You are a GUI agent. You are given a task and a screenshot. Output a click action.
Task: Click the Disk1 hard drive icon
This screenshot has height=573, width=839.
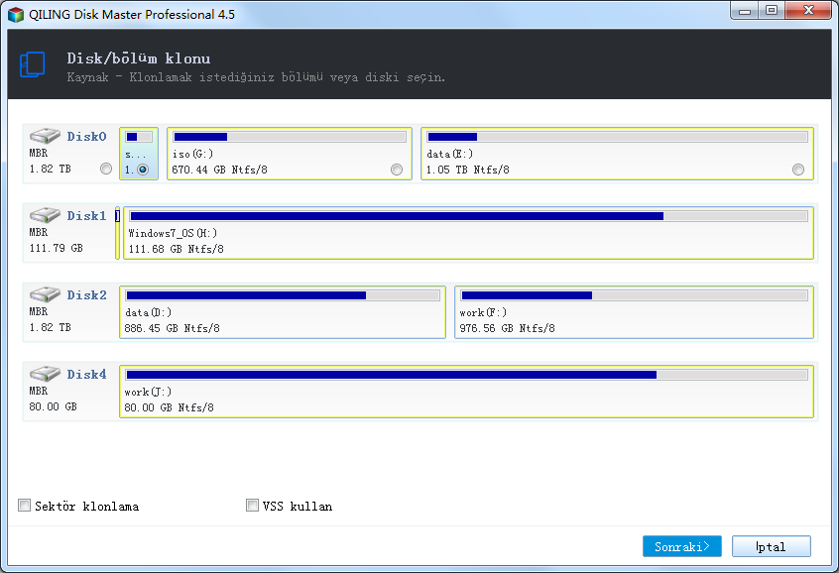(x=45, y=215)
